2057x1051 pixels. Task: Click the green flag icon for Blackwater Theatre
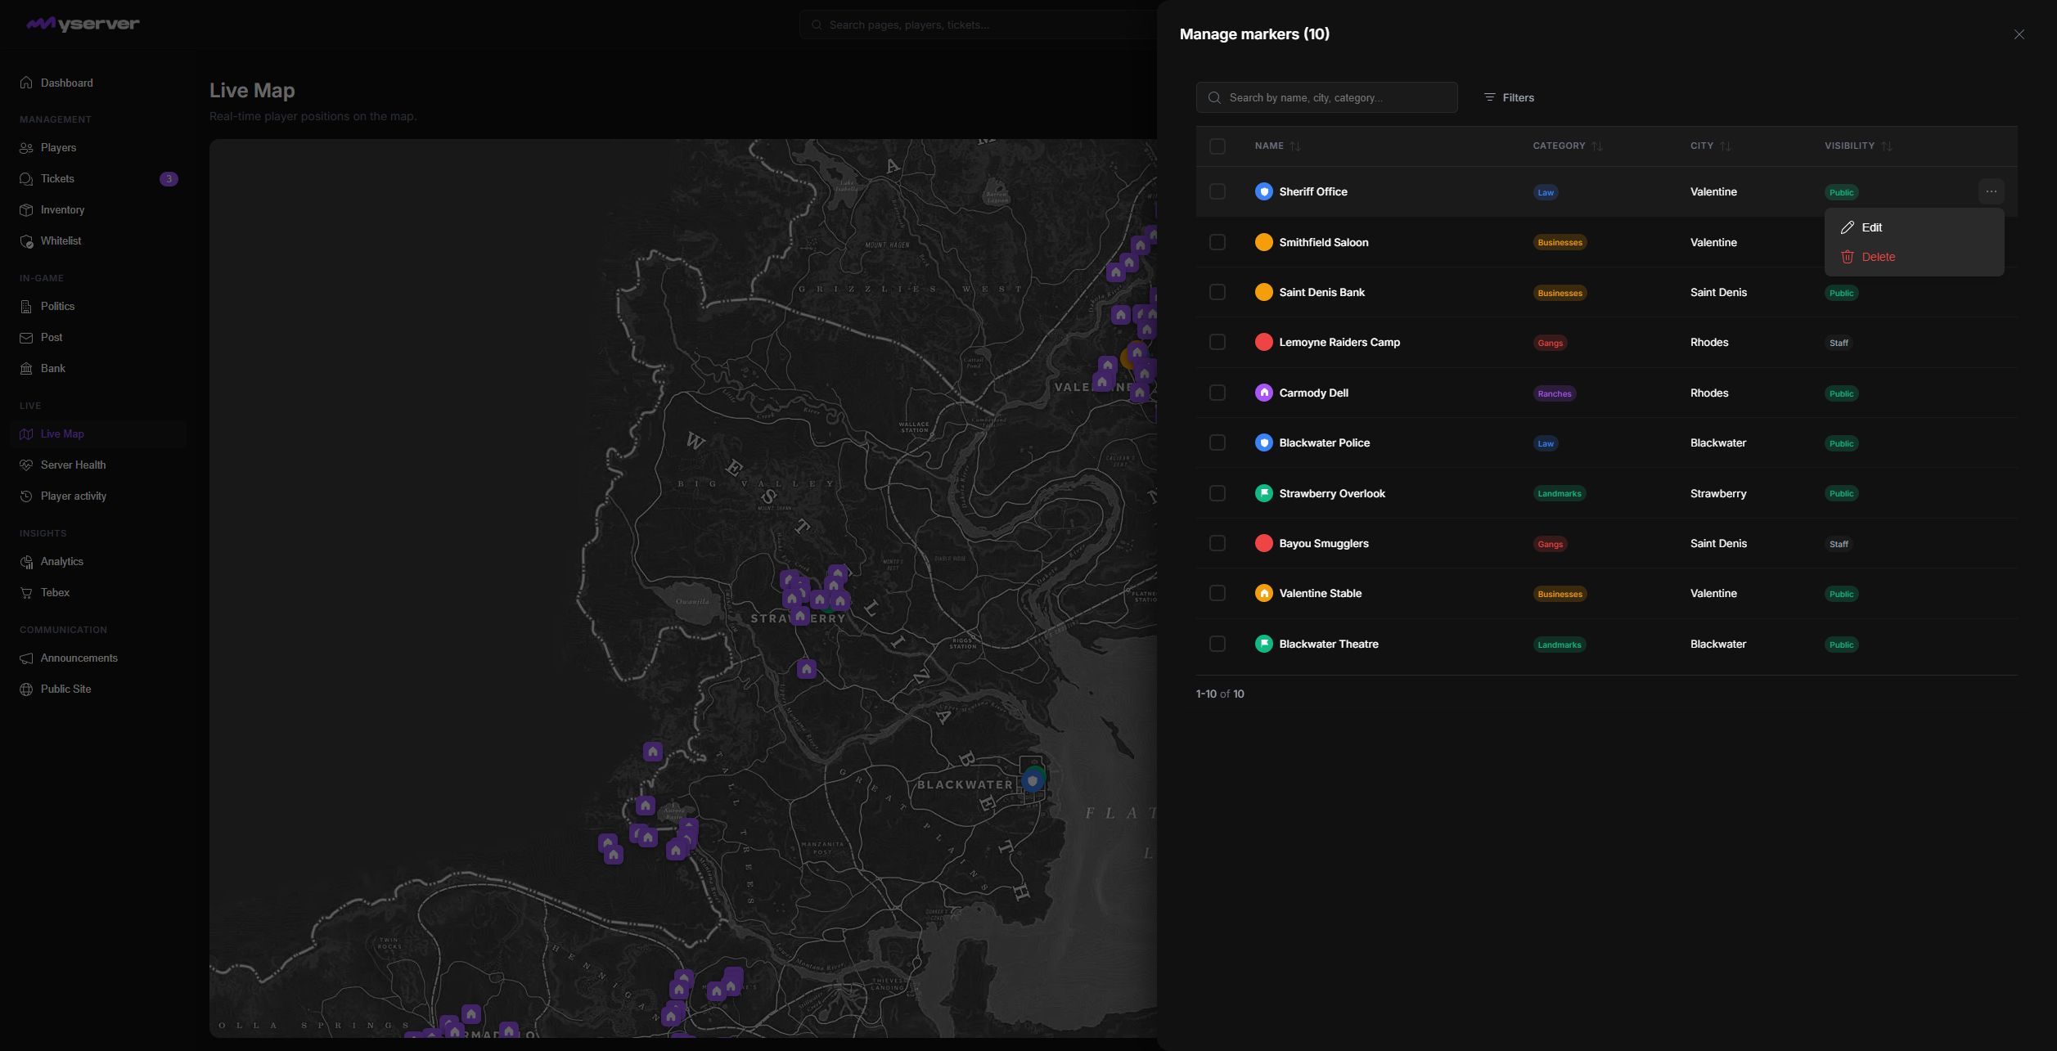pyautogui.click(x=1263, y=644)
